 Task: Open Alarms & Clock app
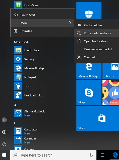pos(30,113)
